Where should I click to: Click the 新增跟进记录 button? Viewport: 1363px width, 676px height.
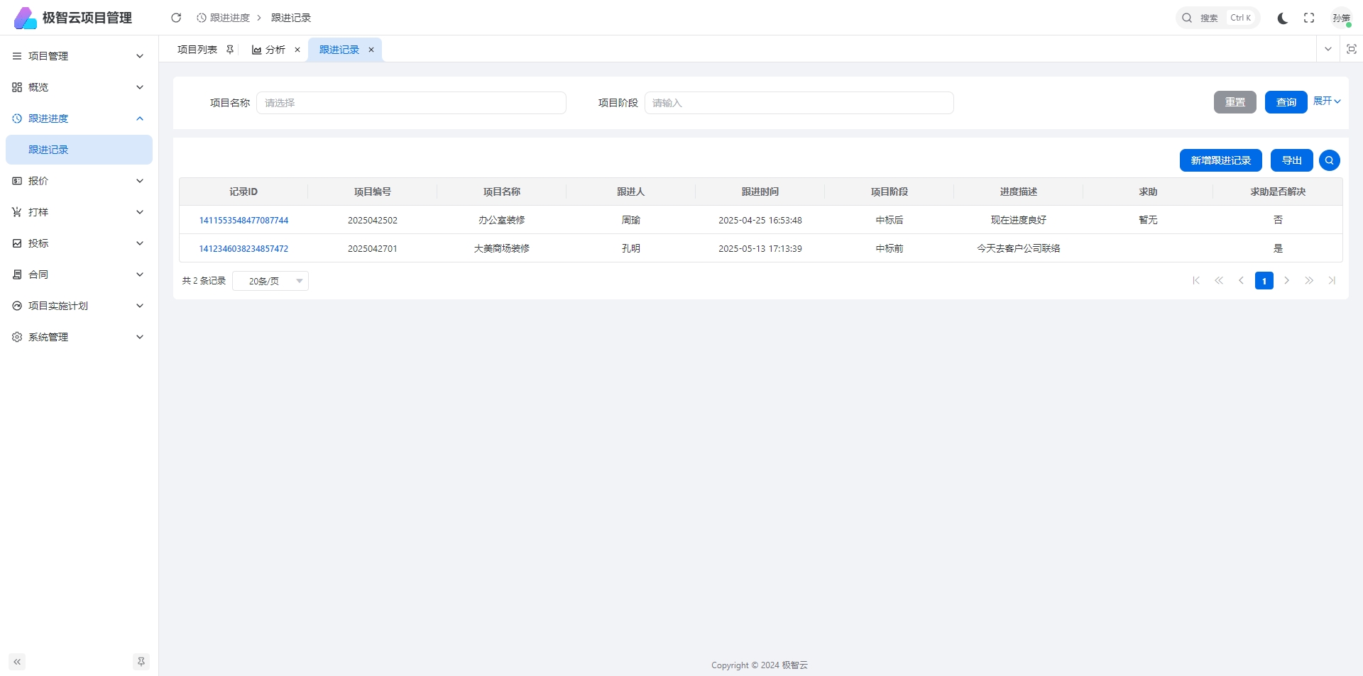(1220, 160)
